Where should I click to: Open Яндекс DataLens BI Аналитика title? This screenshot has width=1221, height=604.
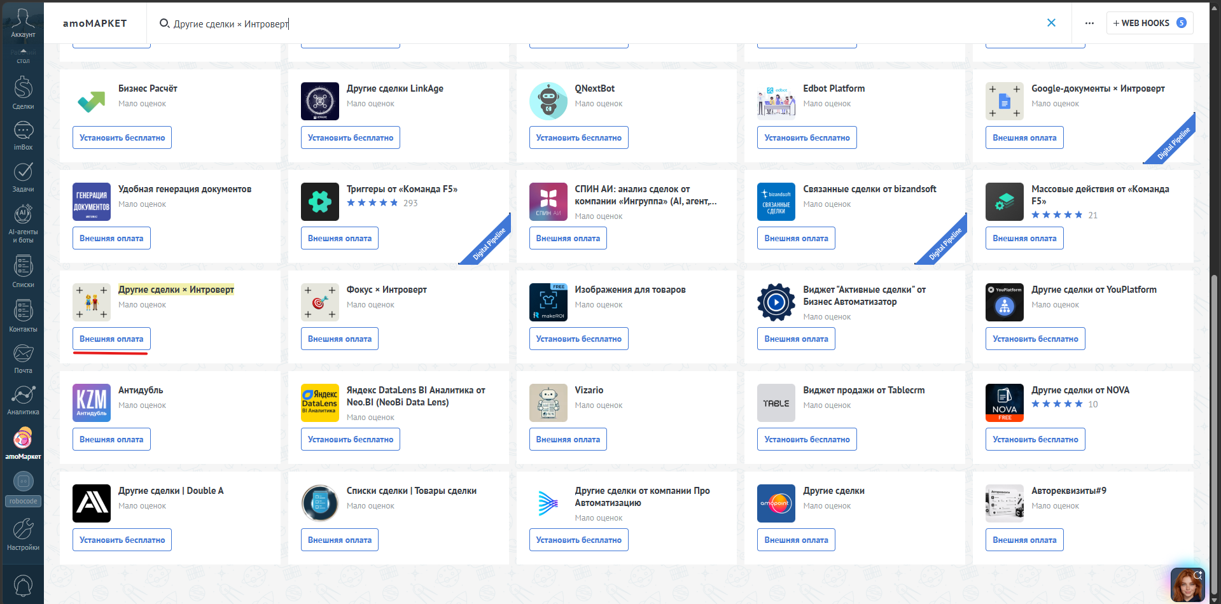(415, 396)
